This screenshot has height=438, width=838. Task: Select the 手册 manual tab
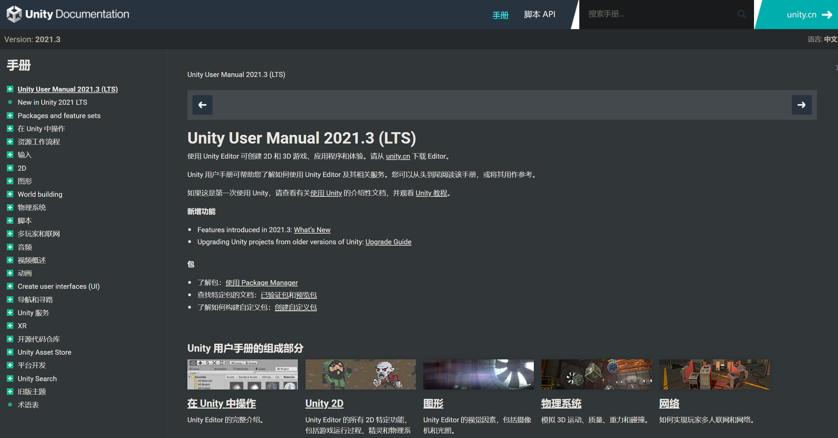click(x=500, y=15)
